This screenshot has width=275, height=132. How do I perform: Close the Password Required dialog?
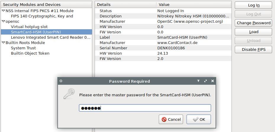pyautogui.click(x=213, y=81)
